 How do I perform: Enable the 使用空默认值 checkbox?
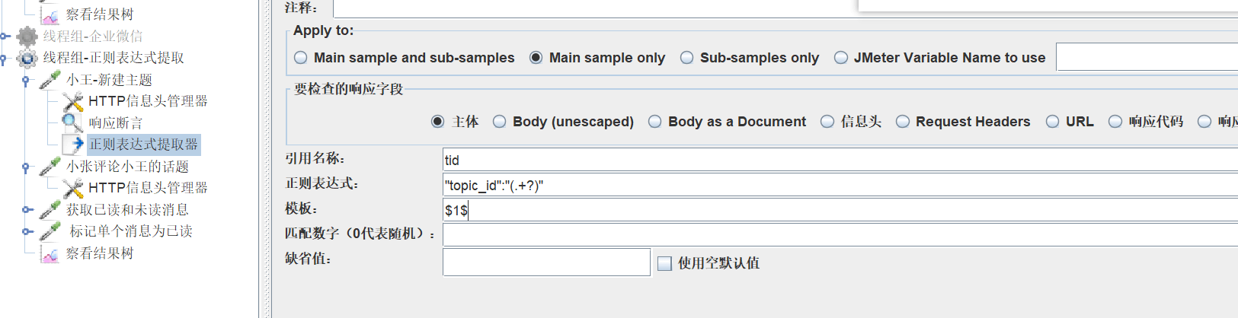664,263
